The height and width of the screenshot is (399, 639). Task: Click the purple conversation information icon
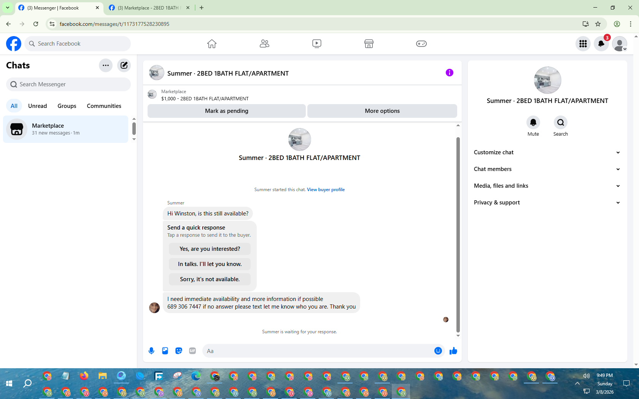(x=450, y=73)
